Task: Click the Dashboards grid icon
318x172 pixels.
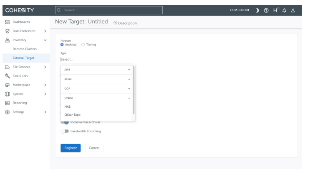Action: coord(8,22)
